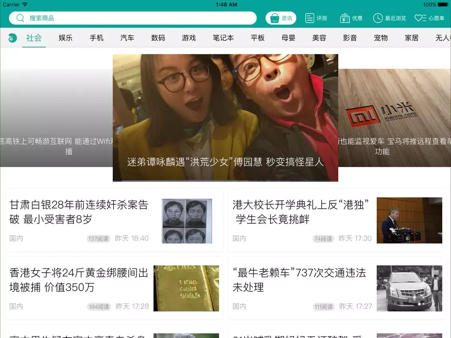This screenshot has height=338, width=451.
Task: Tap the green swirl logo icon
Action: point(12,38)
